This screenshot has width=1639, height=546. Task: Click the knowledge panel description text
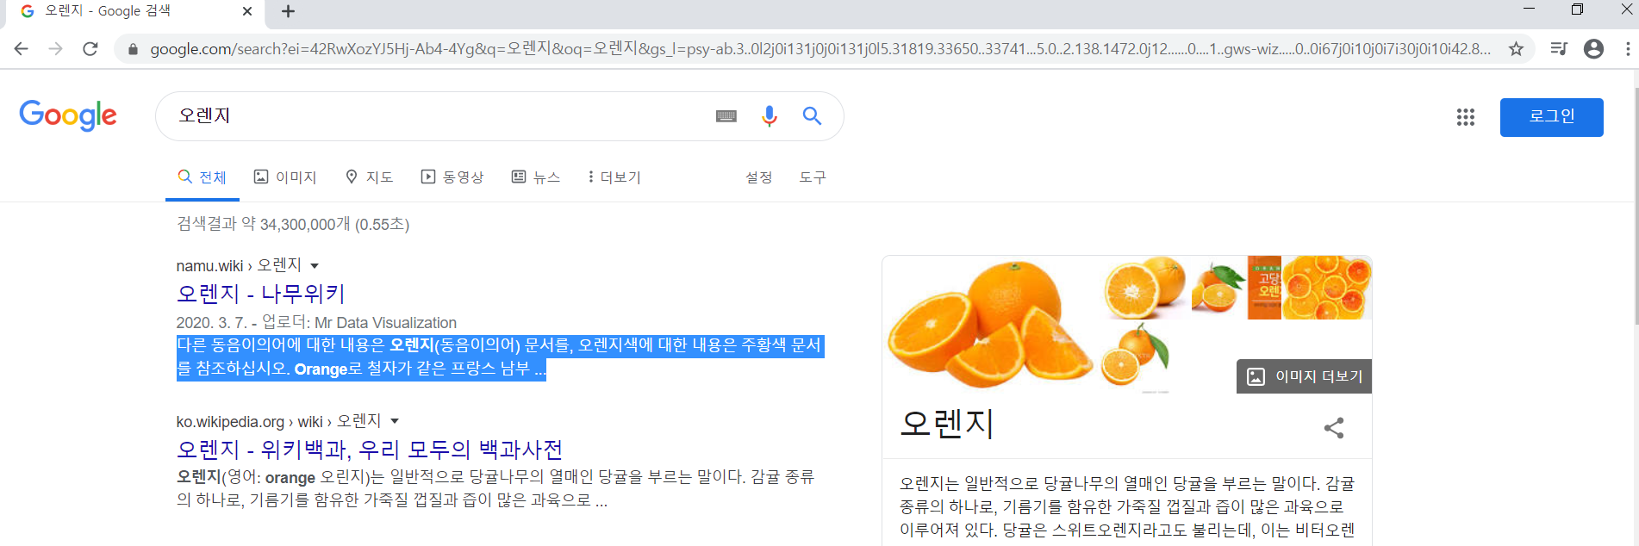[1127, 506]
